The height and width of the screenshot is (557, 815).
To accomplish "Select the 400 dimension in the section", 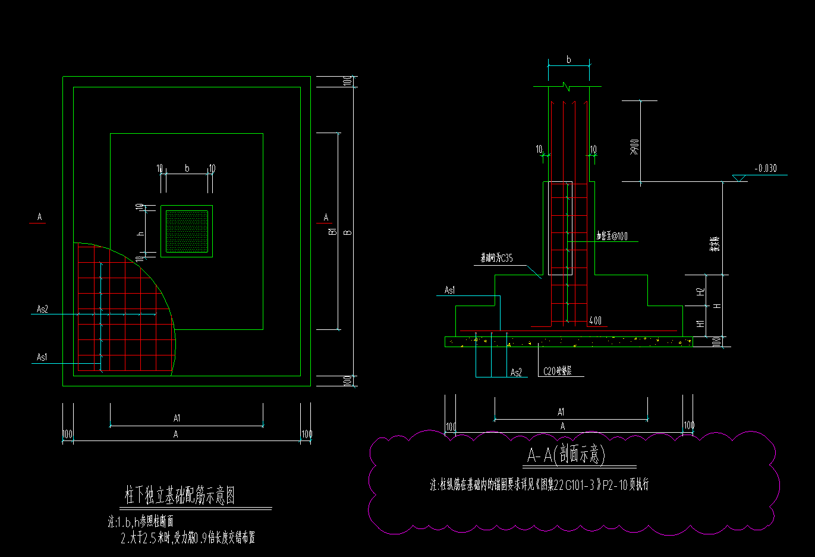I will pyautogui.click(x=595, y=320).
